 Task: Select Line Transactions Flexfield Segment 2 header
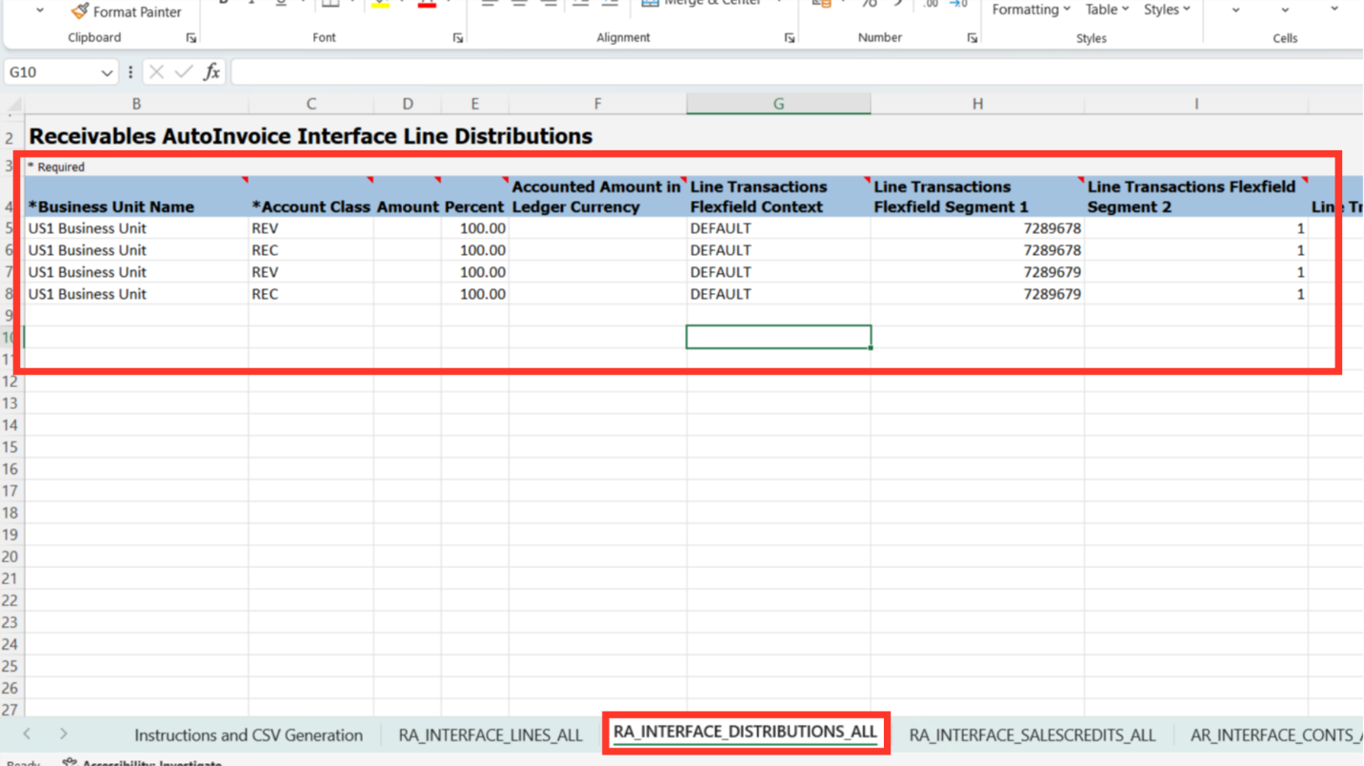[1196, 196]
